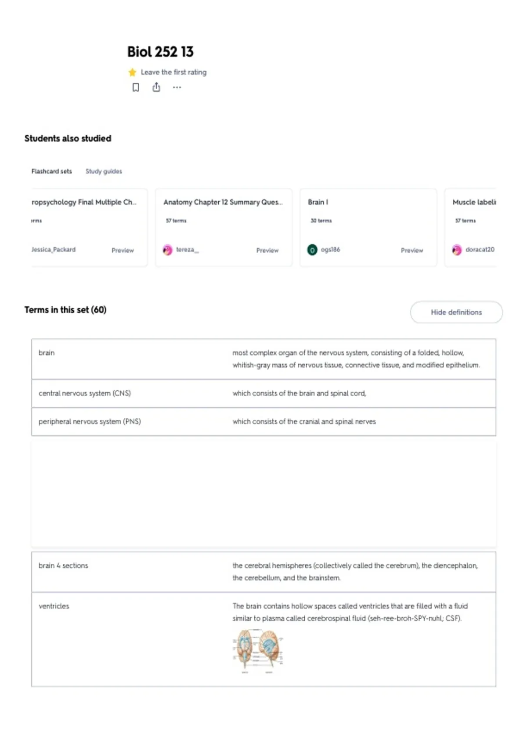The image size is (527, 746).
Task: Click the yellow star rating icon
Action: (x=132, y=72)
